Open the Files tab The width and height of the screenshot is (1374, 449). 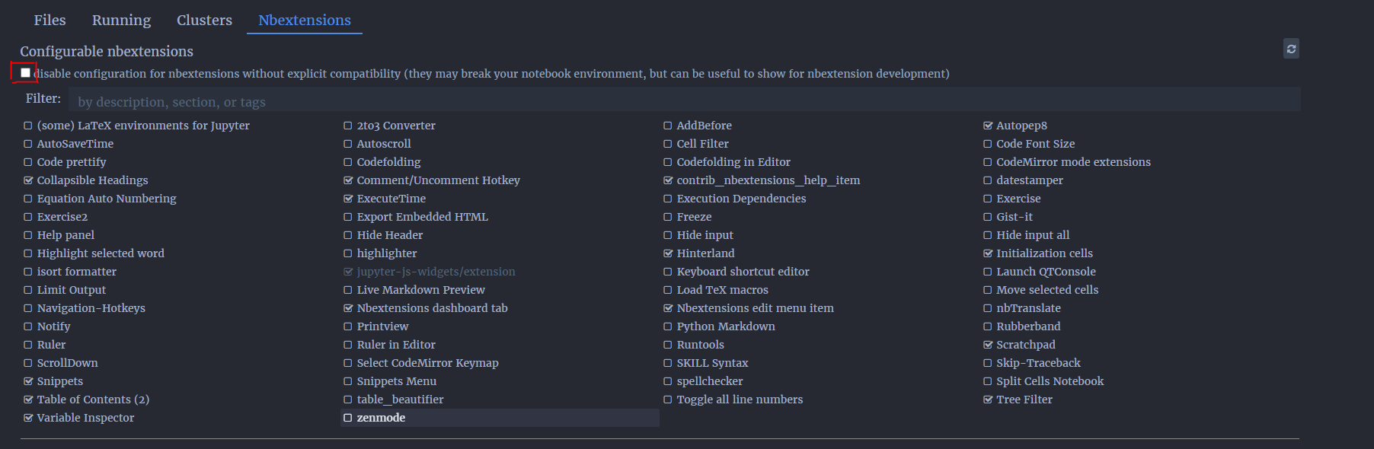coord(50,20)
